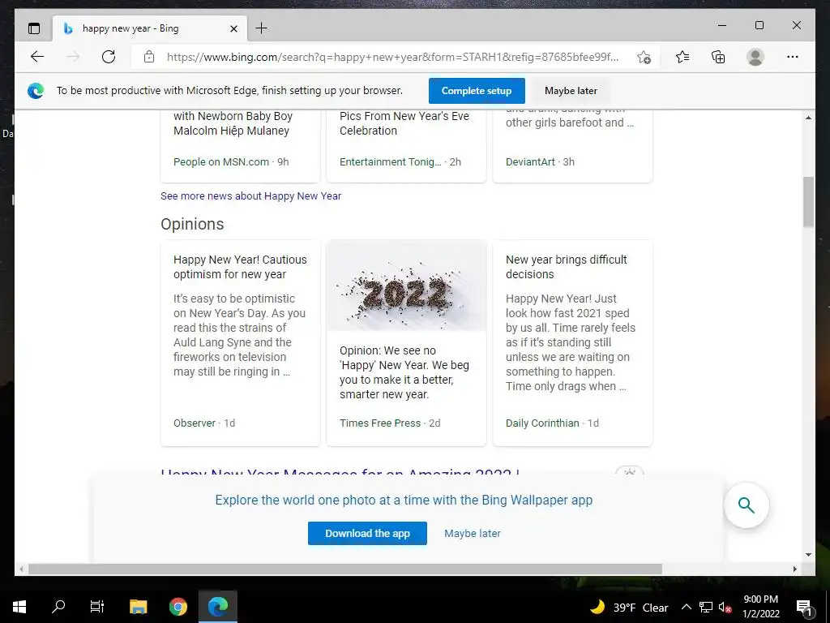This screenshot has width=830, height=623.
Task: Click the vertical scrollbar thumb
Action: click(x=808, y=202)
